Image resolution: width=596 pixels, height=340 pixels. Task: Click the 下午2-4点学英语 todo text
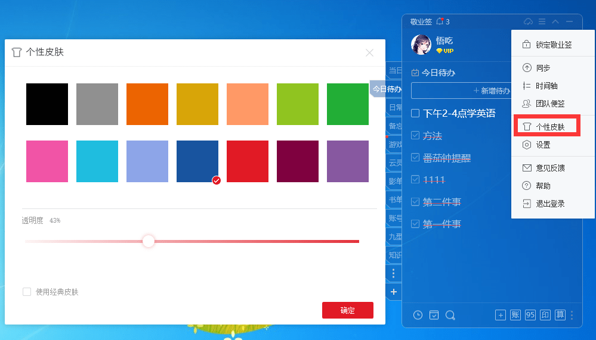[x=459, y=113]
